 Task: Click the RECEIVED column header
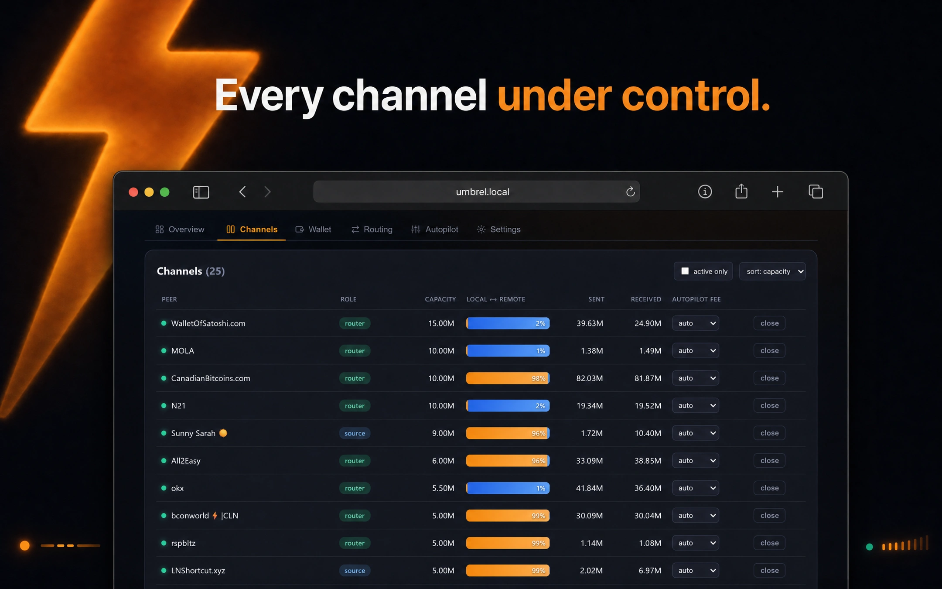pos(646,299)
